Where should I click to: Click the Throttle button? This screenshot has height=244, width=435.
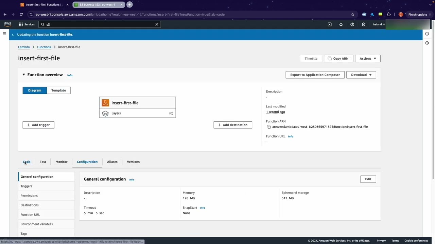tap(311, 59)
